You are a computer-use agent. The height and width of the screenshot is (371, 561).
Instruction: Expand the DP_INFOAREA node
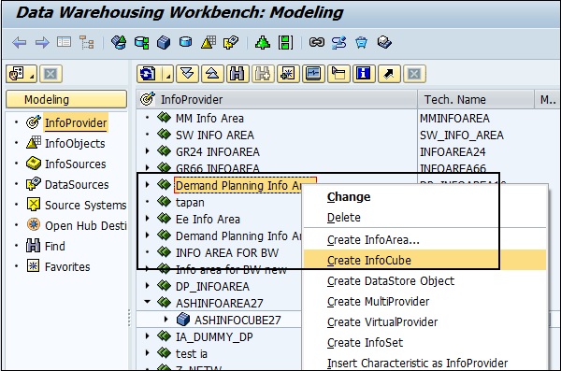(147, 286)
